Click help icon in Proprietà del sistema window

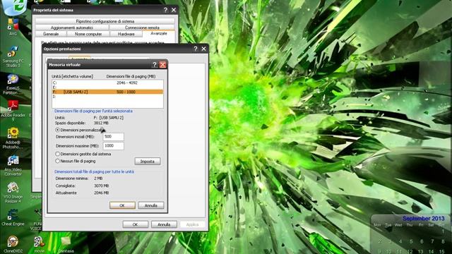[165, 10]
